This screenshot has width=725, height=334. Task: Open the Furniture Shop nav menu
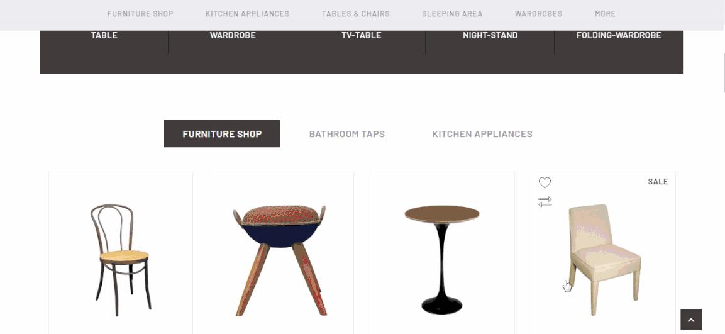click(140, 14)
